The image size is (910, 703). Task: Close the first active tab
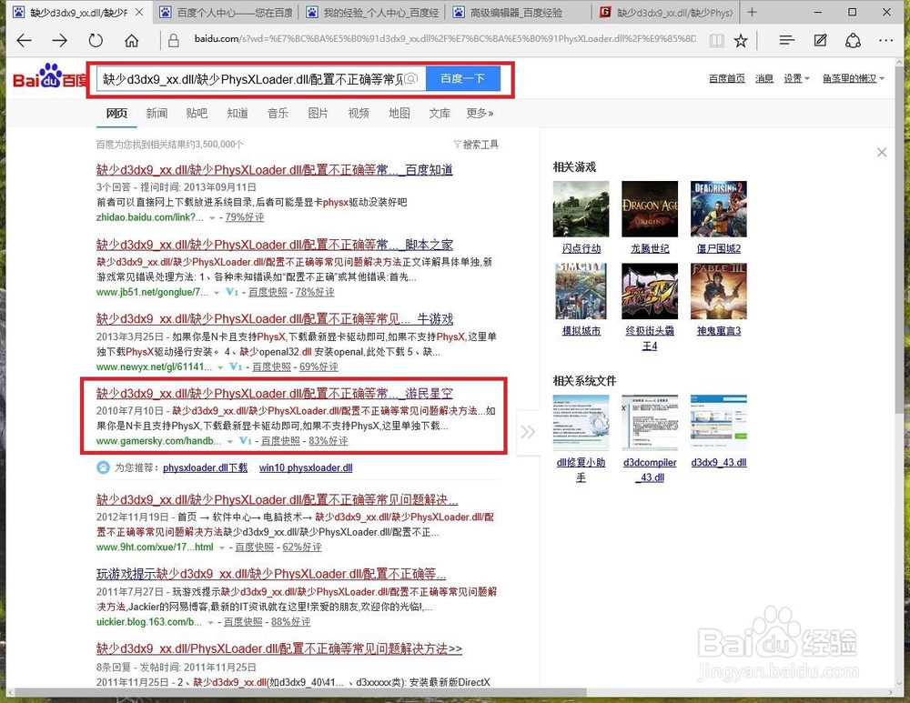tap(139, 12)
